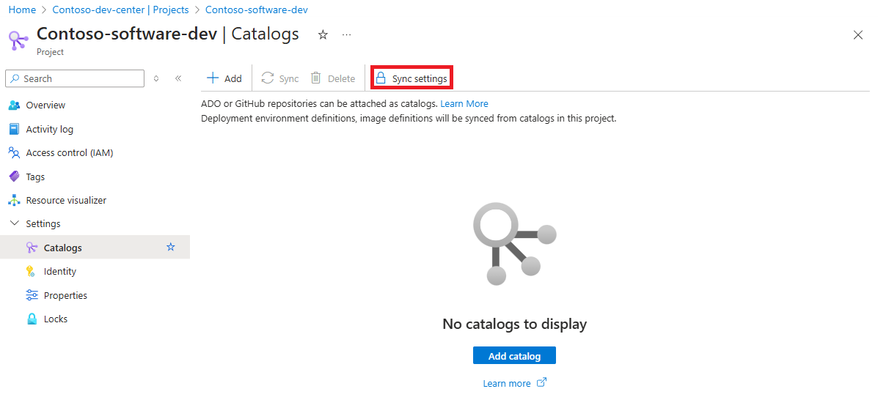
Task: Open Activity log in the sidebar
Action: (x=95, y=129)
